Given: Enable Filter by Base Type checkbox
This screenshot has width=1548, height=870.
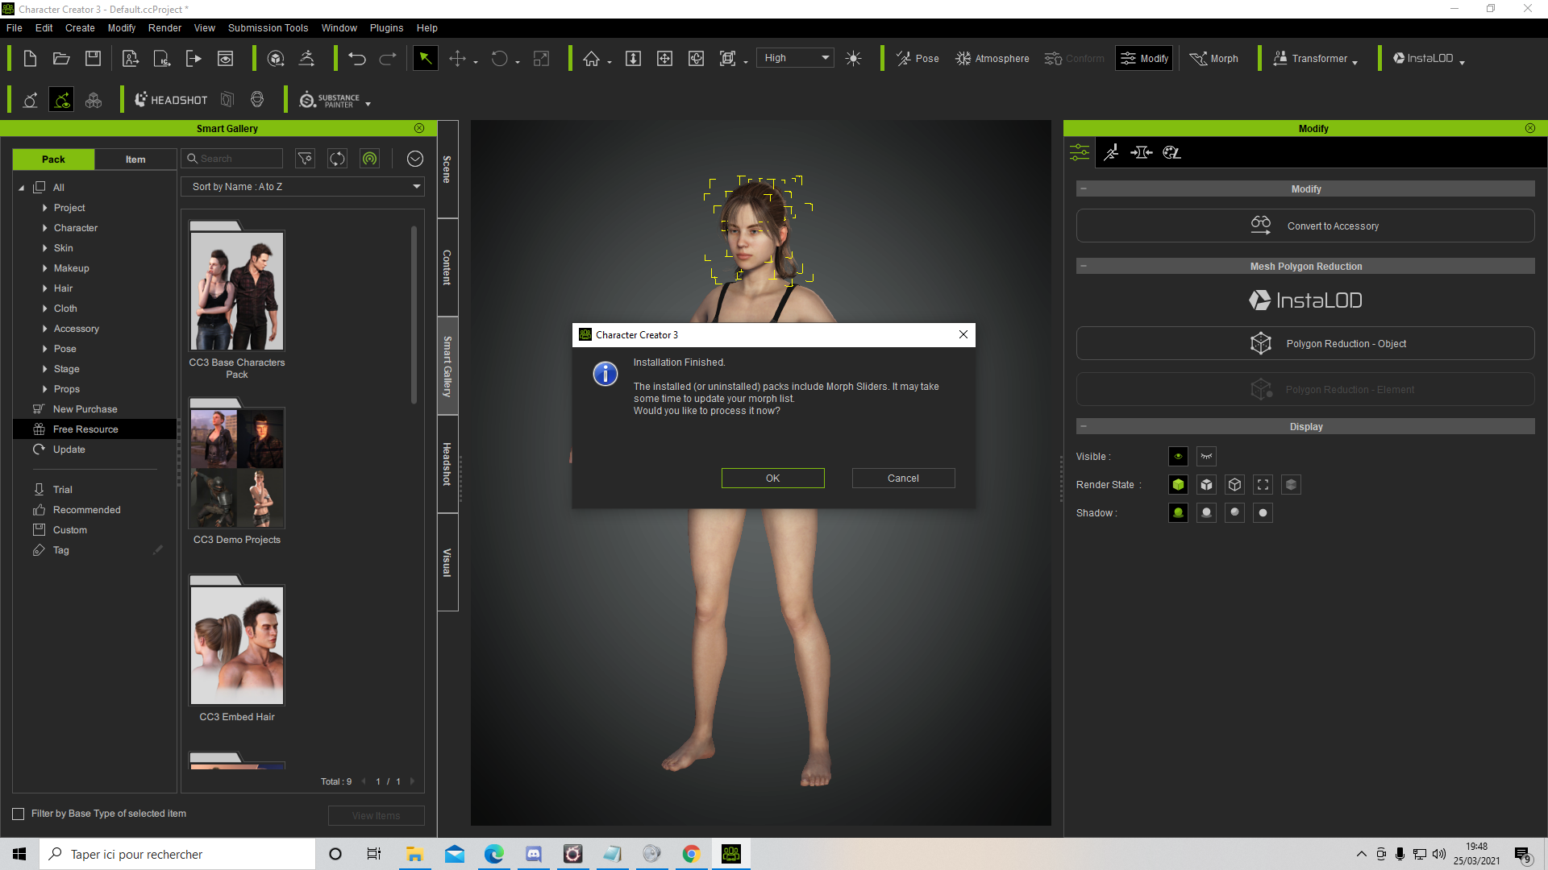Looking at the screenshot, I should point(19,814).
